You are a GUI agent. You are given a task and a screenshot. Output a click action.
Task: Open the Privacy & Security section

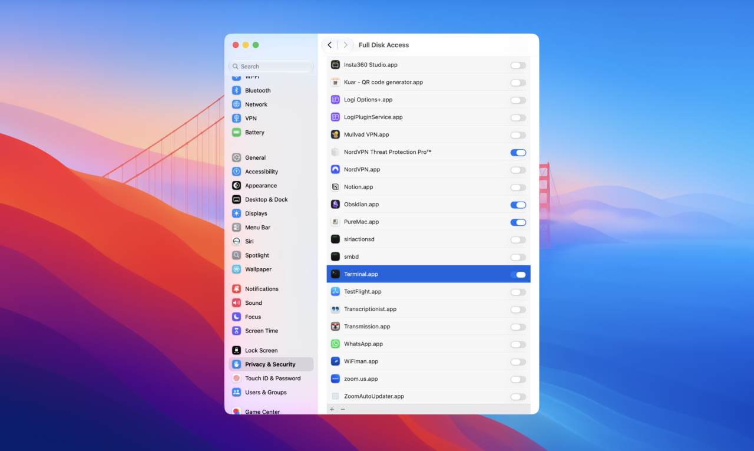click(271, 364)
